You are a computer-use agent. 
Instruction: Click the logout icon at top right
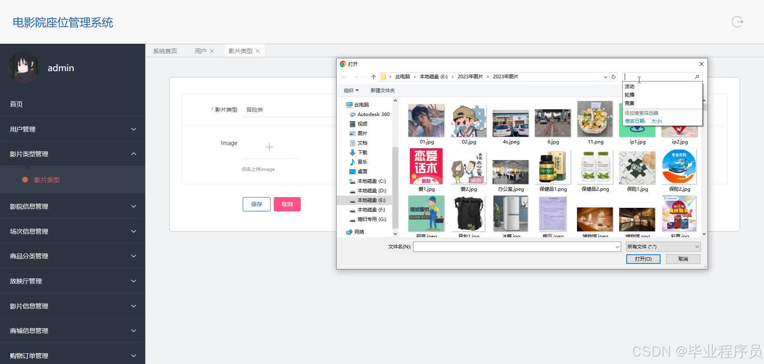pos(737,22)
